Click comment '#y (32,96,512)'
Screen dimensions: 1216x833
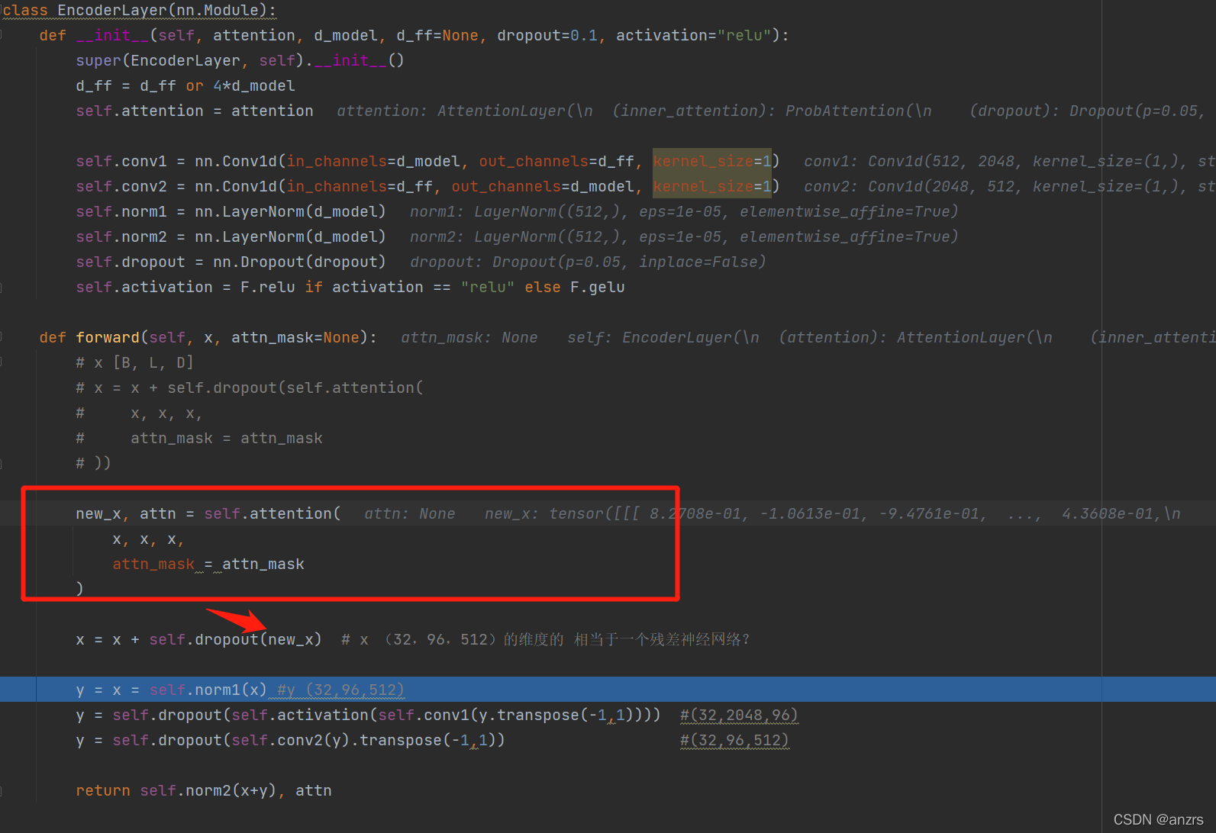341,690
